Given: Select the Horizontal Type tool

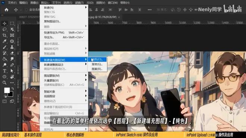Looking at the screenshot, I should (4, 71).
